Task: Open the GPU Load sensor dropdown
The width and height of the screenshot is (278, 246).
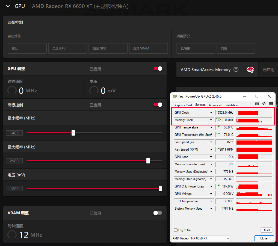Action: (x=211, y=157)
